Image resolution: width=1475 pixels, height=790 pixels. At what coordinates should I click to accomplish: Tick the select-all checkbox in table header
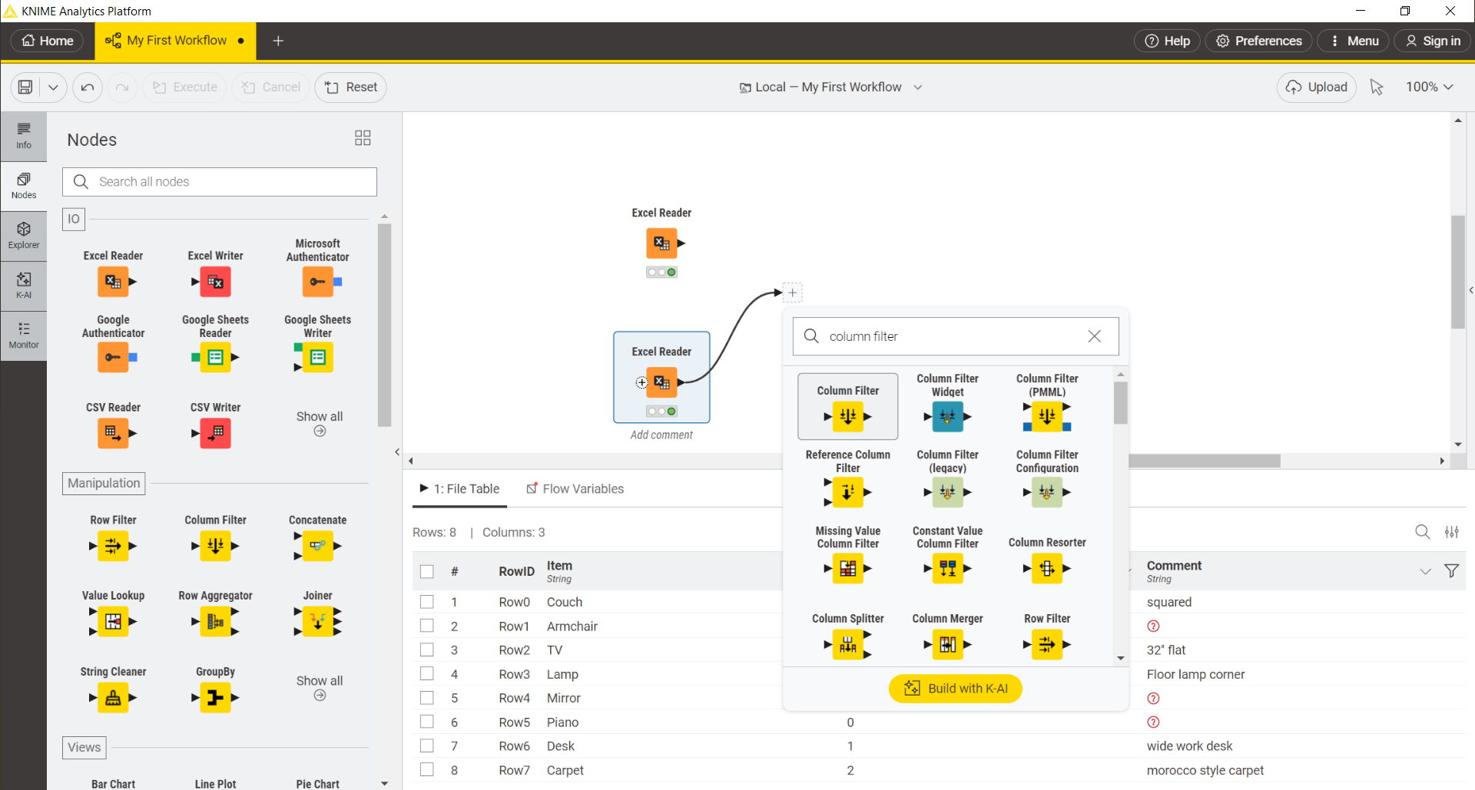click(427, 571)
